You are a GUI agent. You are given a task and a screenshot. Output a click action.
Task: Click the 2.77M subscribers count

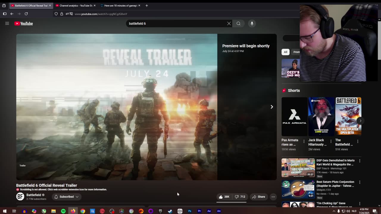click(x=36, y=199)
